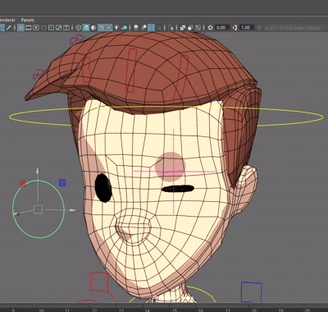Toggle the View Transform icon
This screenshot has height=312, width=328.
[x=259, y=28]
